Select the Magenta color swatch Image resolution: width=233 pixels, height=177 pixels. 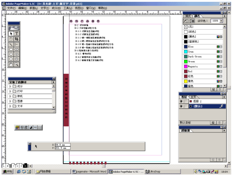(191, 66)
